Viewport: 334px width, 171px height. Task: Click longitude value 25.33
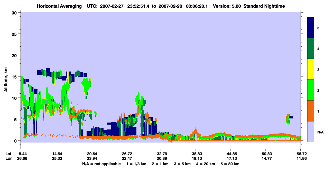(57, 159)
